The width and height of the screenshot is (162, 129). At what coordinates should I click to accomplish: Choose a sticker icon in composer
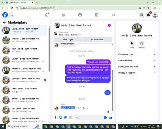65,118
